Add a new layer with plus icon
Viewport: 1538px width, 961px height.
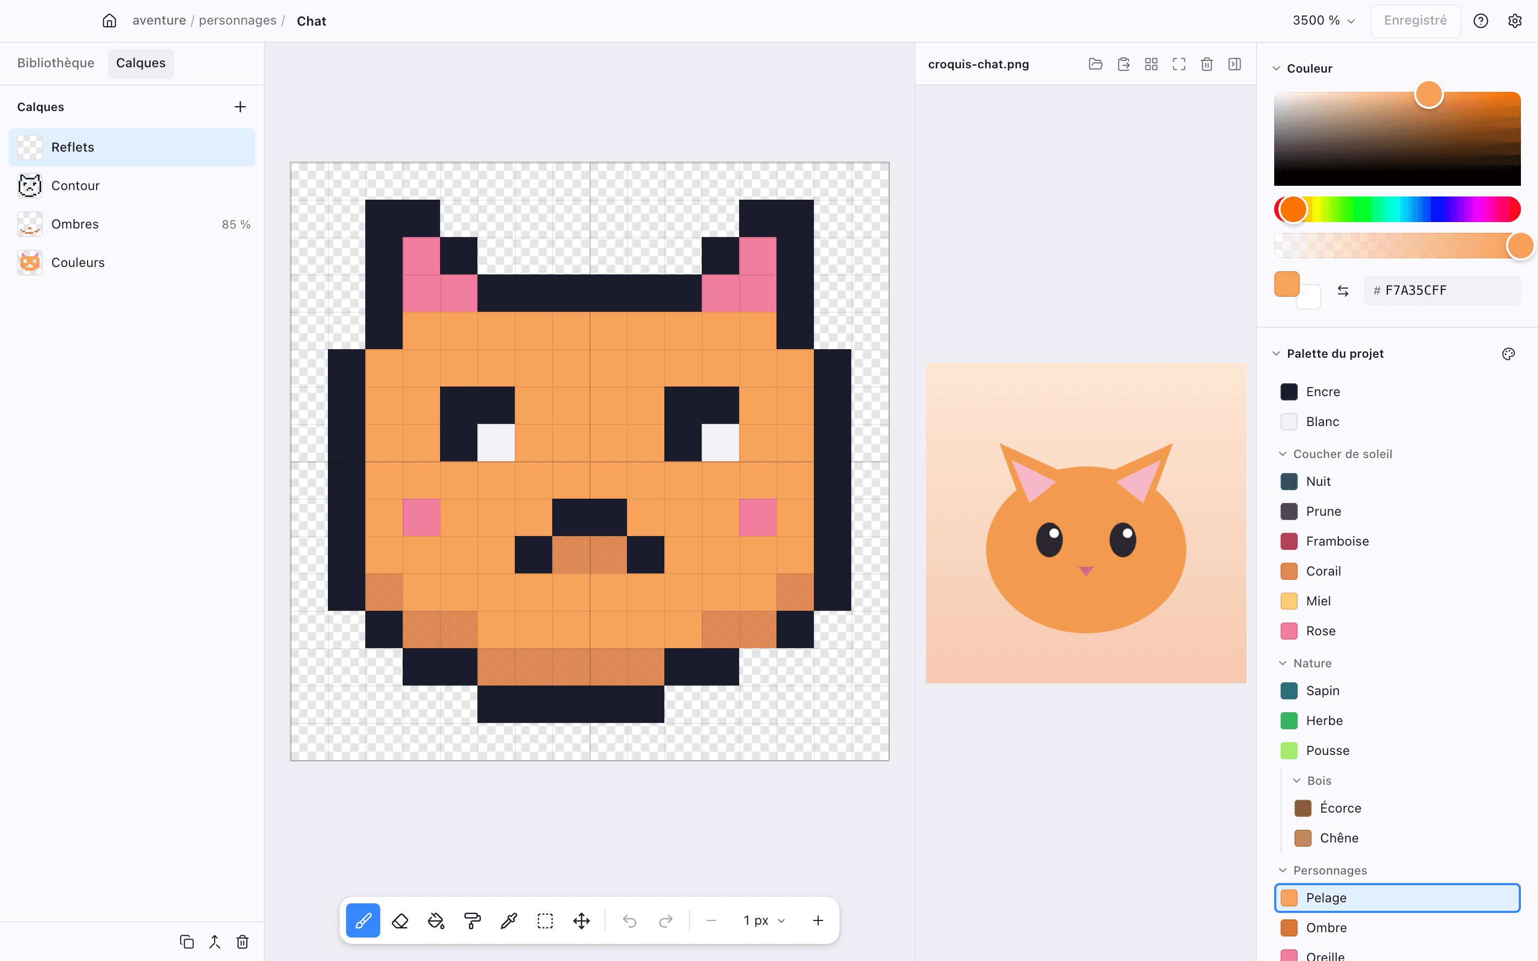(240, 107)
